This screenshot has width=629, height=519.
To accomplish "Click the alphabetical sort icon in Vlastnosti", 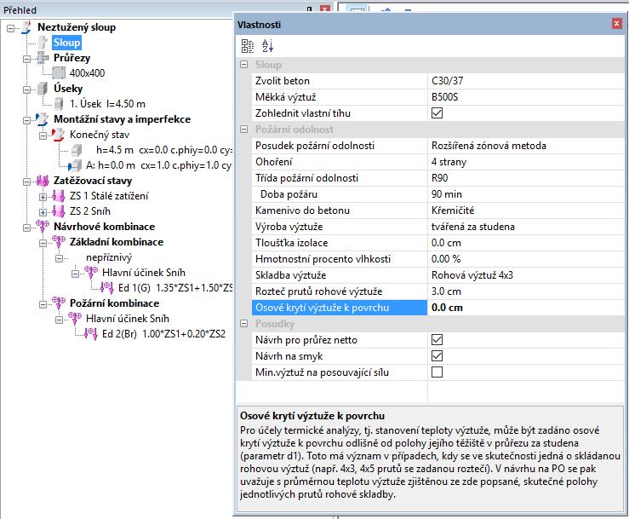I will coord(267,46).
